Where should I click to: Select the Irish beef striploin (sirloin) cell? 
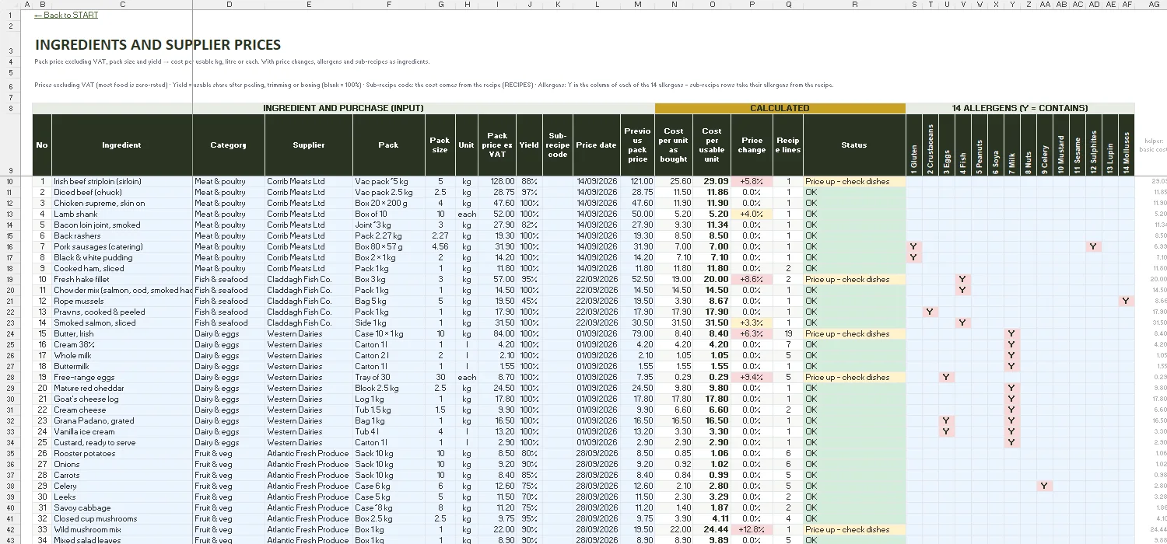121,181
